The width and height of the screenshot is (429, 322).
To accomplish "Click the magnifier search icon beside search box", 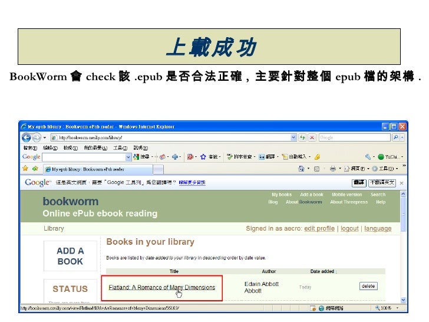I will tap(395, 137).
